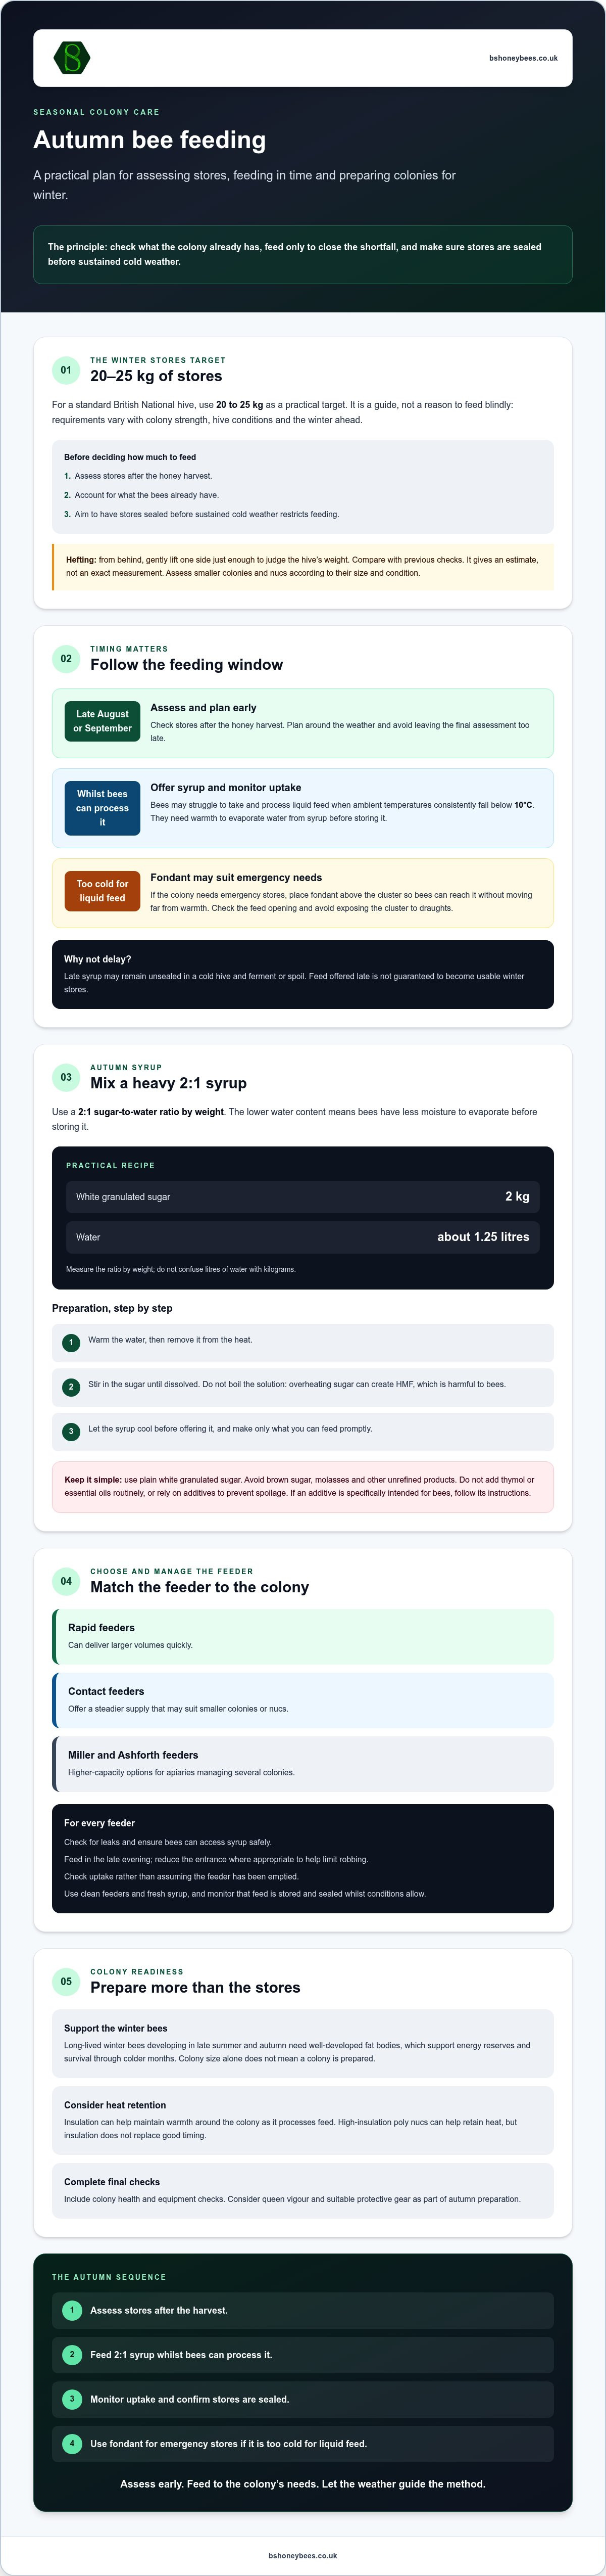The height and width of the screenshot is (2576, 606).
Task: Click autumn sequence step 1 green circle
Action: pos(72,2310)
